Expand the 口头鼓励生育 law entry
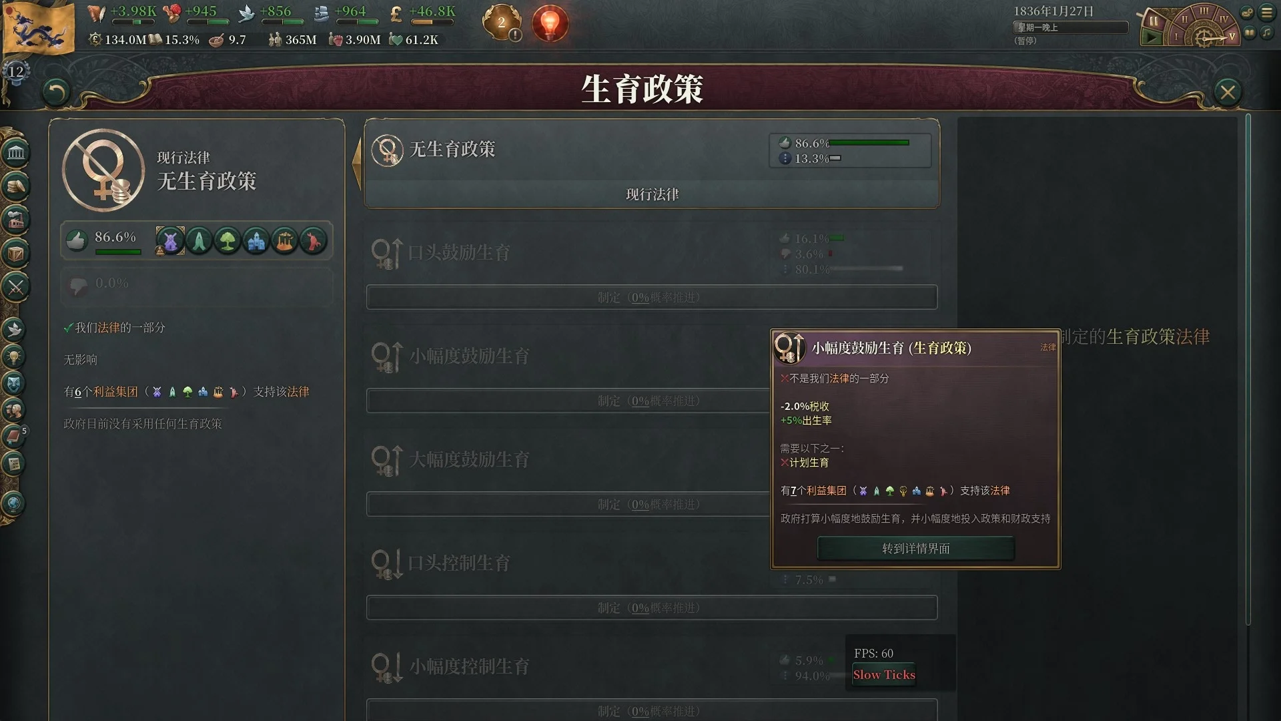The height and width of the screenshot is (721, 1281). click(x=652, y=252)
